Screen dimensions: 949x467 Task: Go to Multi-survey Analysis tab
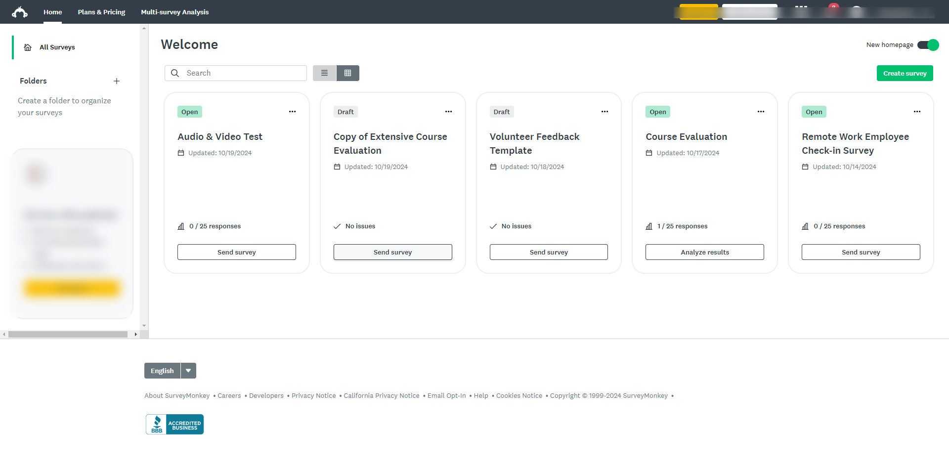pos(175,12)
